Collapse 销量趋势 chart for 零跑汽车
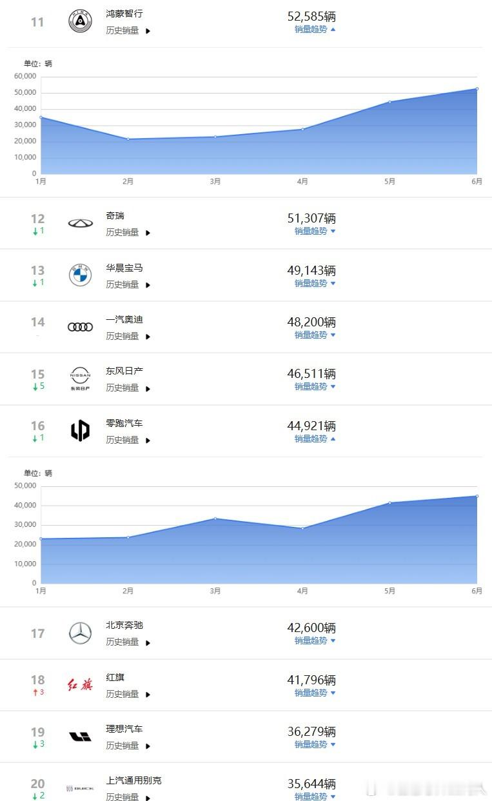Viewport: 492px width, 801px height. point(315,439)
